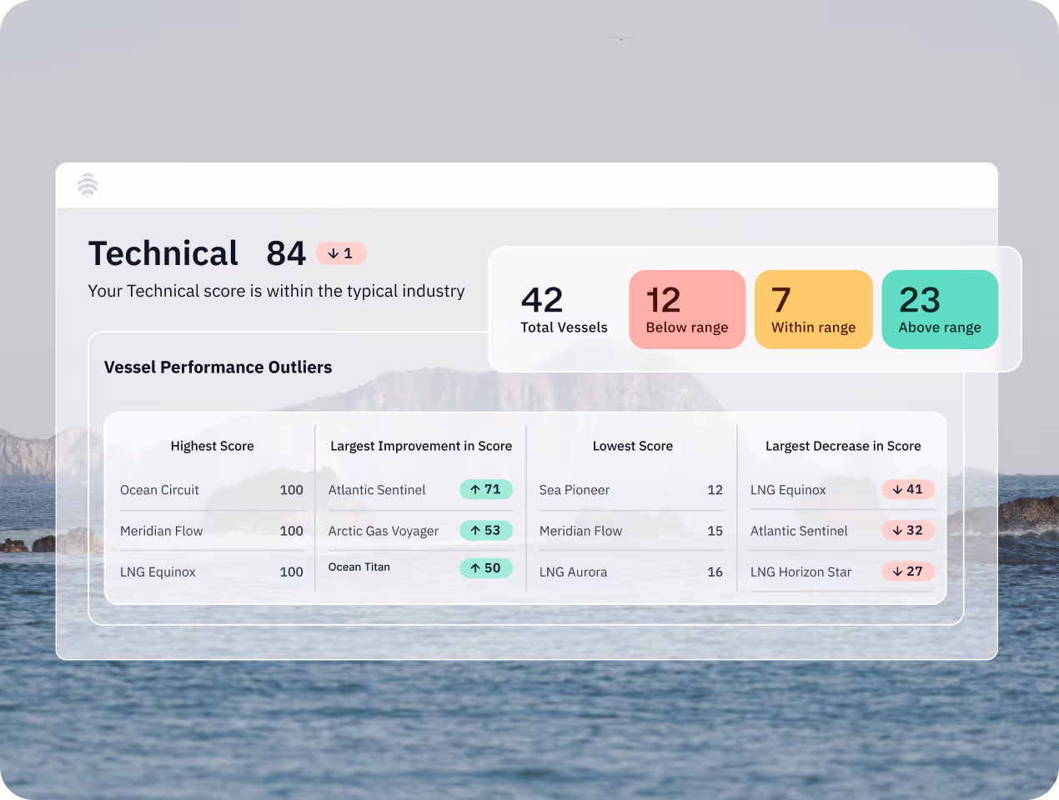Image resolution: width=1059 pixels, height=800 pixels.
Task: Click the improvement arrow for Arctic Gas Voyager
Action: tap(486, 531)
